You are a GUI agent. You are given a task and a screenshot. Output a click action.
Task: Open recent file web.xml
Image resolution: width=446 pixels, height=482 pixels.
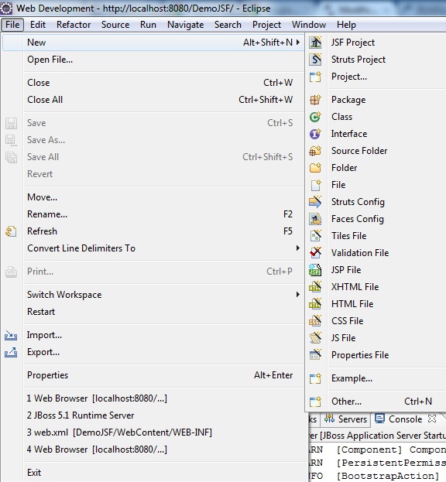coord(119,432)
